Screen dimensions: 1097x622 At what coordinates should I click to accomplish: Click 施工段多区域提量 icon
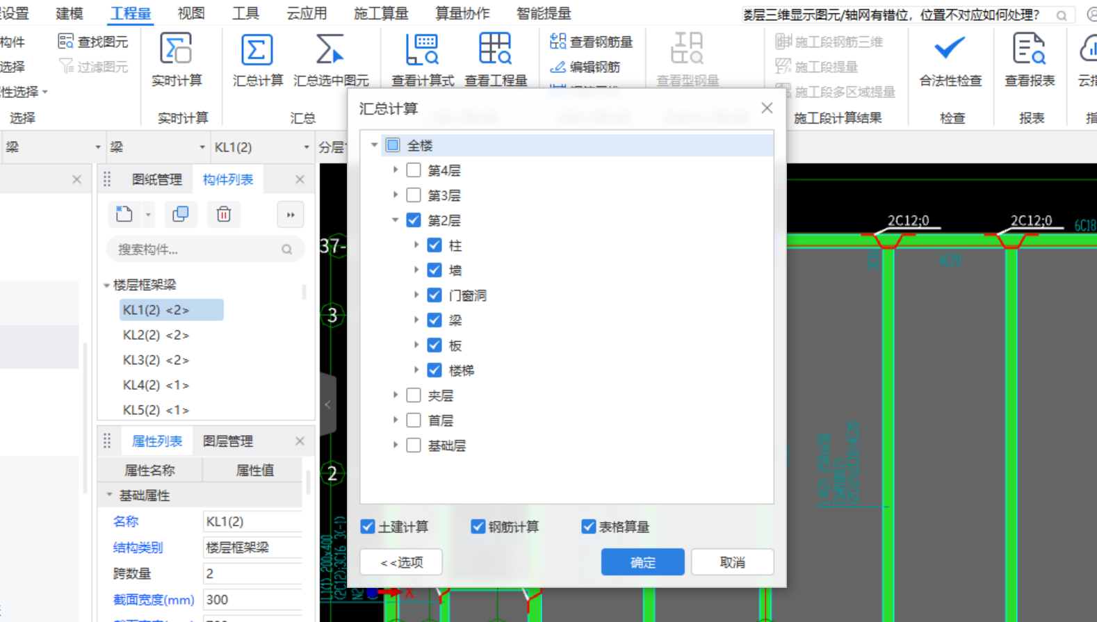coord(783,91)
